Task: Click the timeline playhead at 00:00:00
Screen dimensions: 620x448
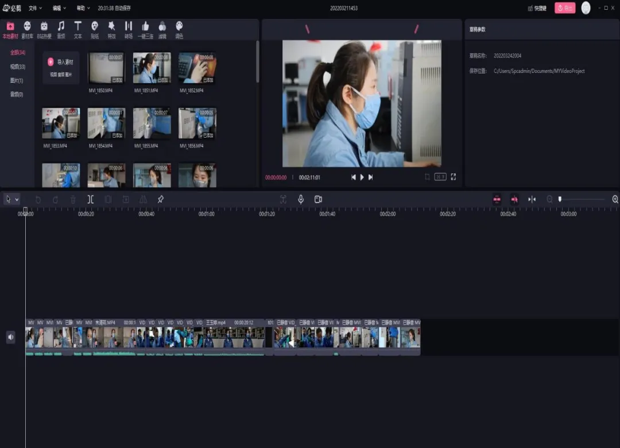Action: click(25, 211)
